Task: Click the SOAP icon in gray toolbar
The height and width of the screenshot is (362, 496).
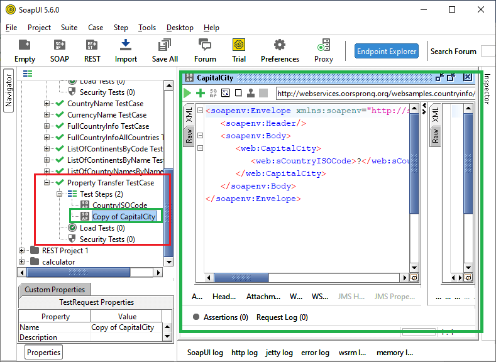Action: pos(213,93)
